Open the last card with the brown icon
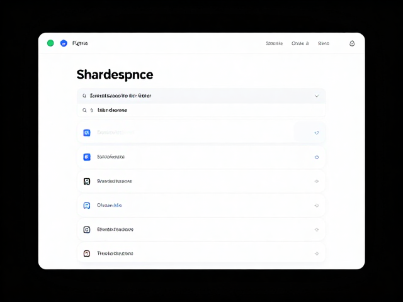The height and width of the screenshot is (302, 403). click(201, 253)
